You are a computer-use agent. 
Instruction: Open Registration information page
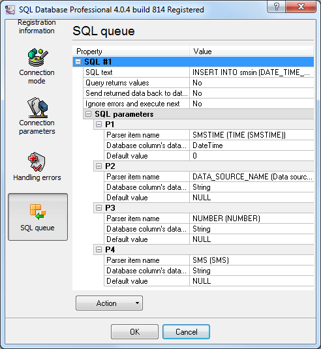pos(37,27)
